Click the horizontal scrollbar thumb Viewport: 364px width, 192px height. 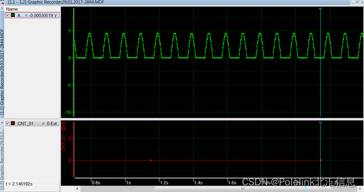(243, 189)
